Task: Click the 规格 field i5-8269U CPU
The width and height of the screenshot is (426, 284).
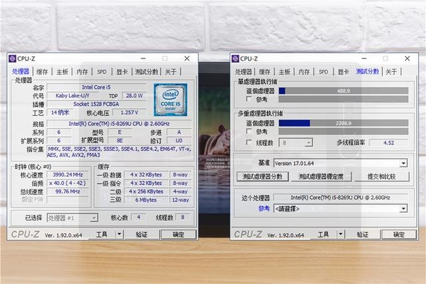Action: click(x=119, y=124)
